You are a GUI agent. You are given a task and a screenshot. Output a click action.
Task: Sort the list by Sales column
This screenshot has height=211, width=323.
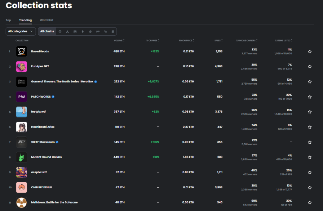click(218, 40)
